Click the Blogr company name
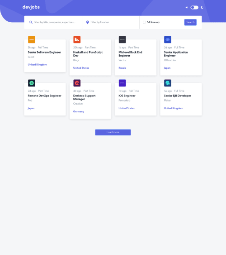 (x=76, y=60)
